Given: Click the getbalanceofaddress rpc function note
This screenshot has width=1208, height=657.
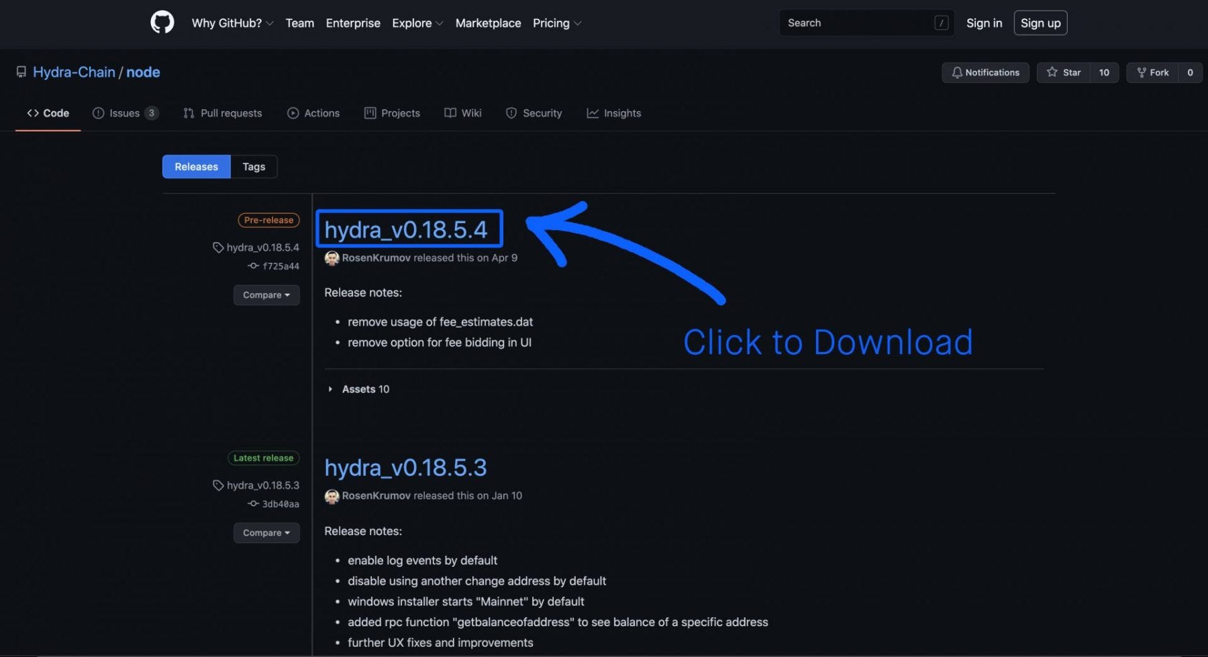Looking at the screenshot, I should 558,622.
